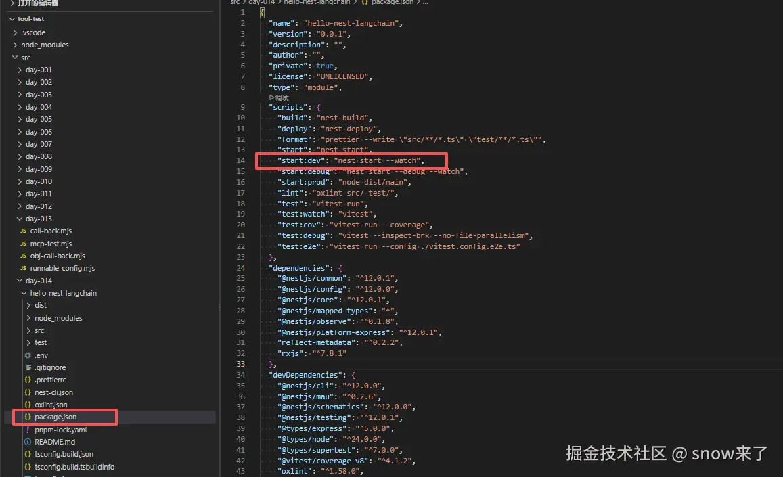783x477 pixels.
Task: Click the "hello-nest-langchain" name value in editor
Action: 351,23
